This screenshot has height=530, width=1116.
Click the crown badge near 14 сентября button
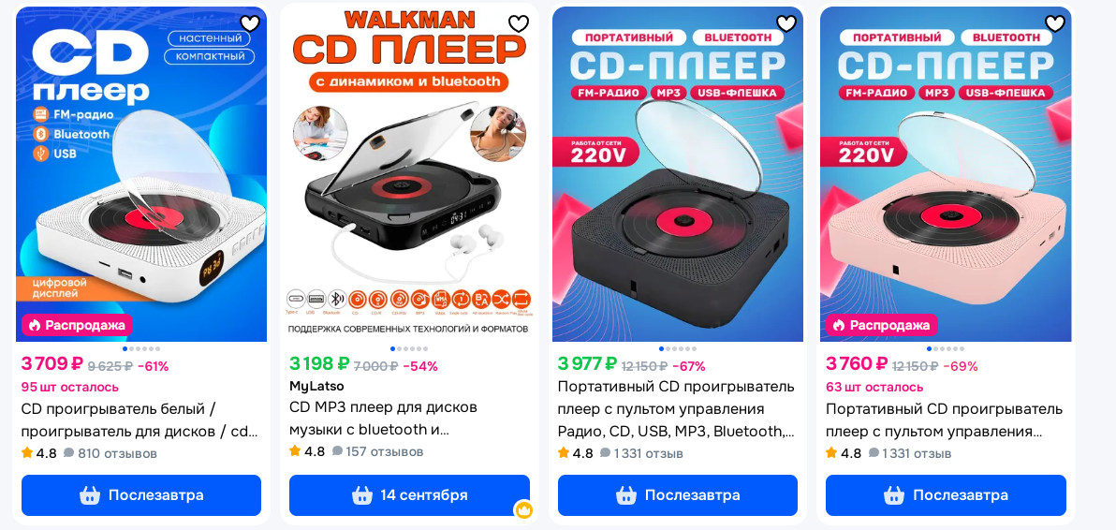[524, 509]
